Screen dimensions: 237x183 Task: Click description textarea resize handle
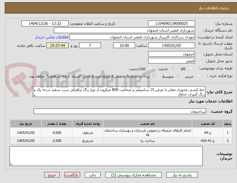35,95
